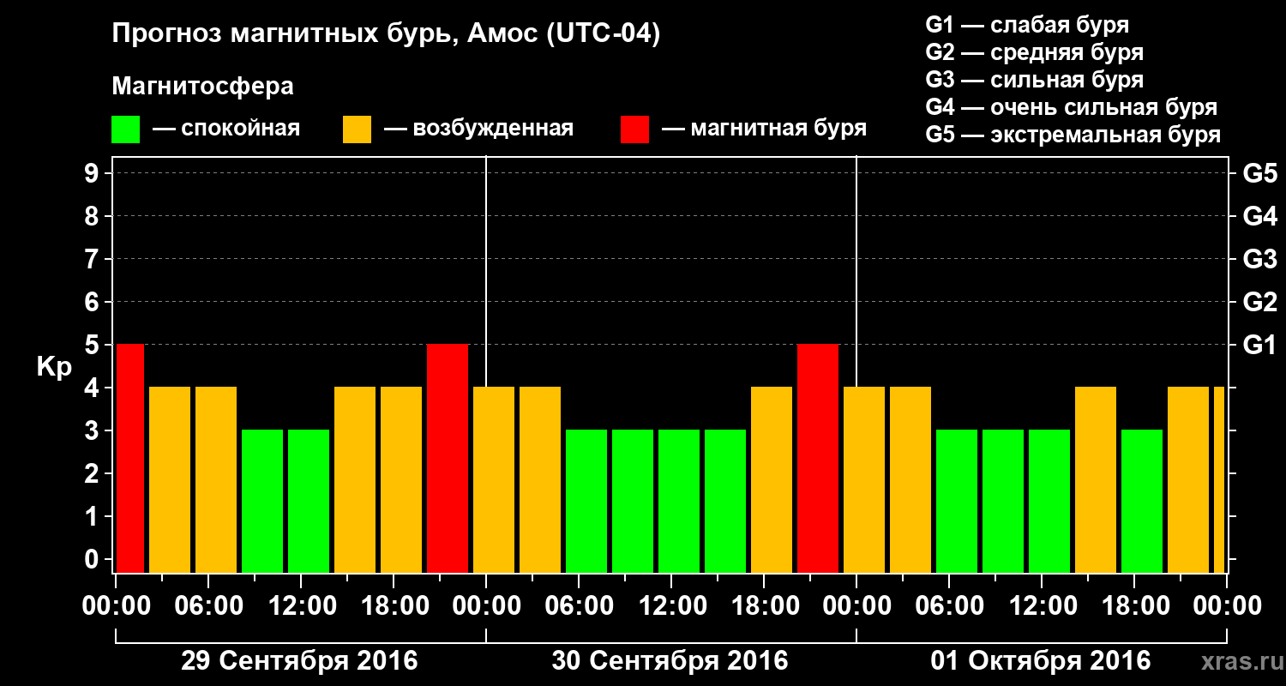Screen dimensions: 1286x686
Task: Click the 18:00 time label for 30 Сентября
Action: click(764, 606)
